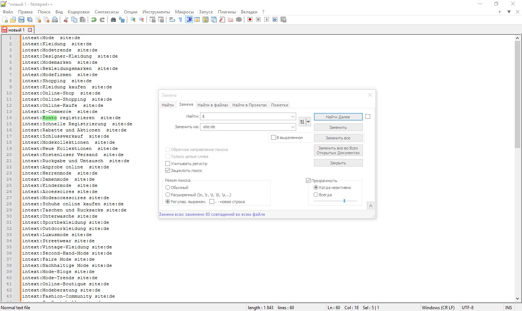Click the Paste toolbar icon

point(83,20)
